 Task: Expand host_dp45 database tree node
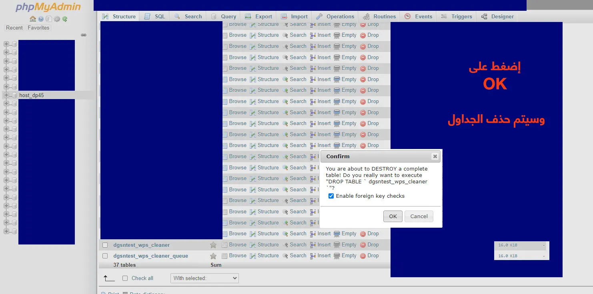(6, 95)
